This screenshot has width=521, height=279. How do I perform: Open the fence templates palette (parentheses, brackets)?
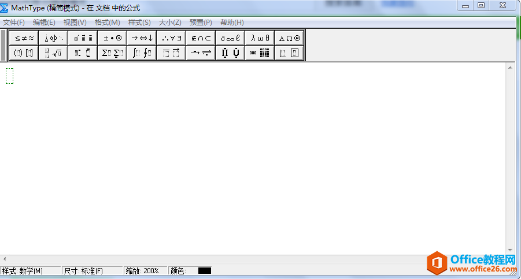(24, 53)
